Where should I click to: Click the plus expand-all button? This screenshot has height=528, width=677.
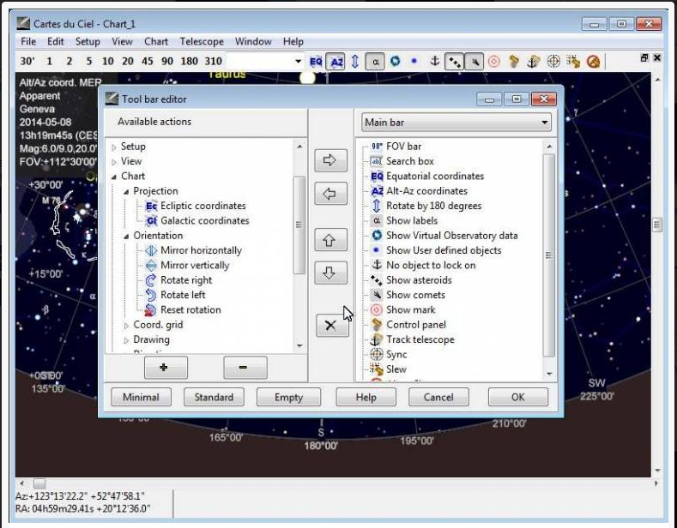(166, 368)
